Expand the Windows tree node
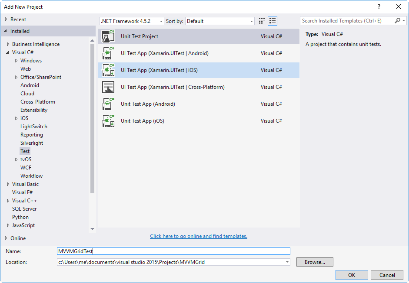Viewport: 409px width, 283px height. coord(16,61)
